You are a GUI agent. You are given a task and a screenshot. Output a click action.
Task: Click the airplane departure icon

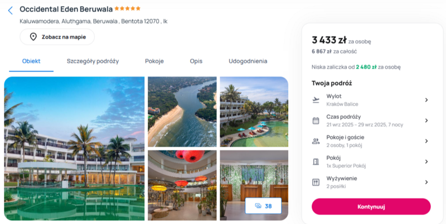(316, 100)
